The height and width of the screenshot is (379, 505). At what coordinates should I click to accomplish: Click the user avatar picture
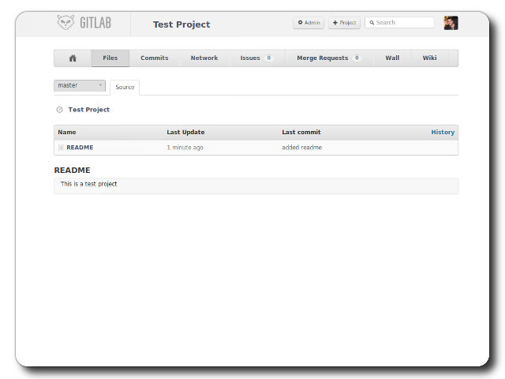pos(451,23)
